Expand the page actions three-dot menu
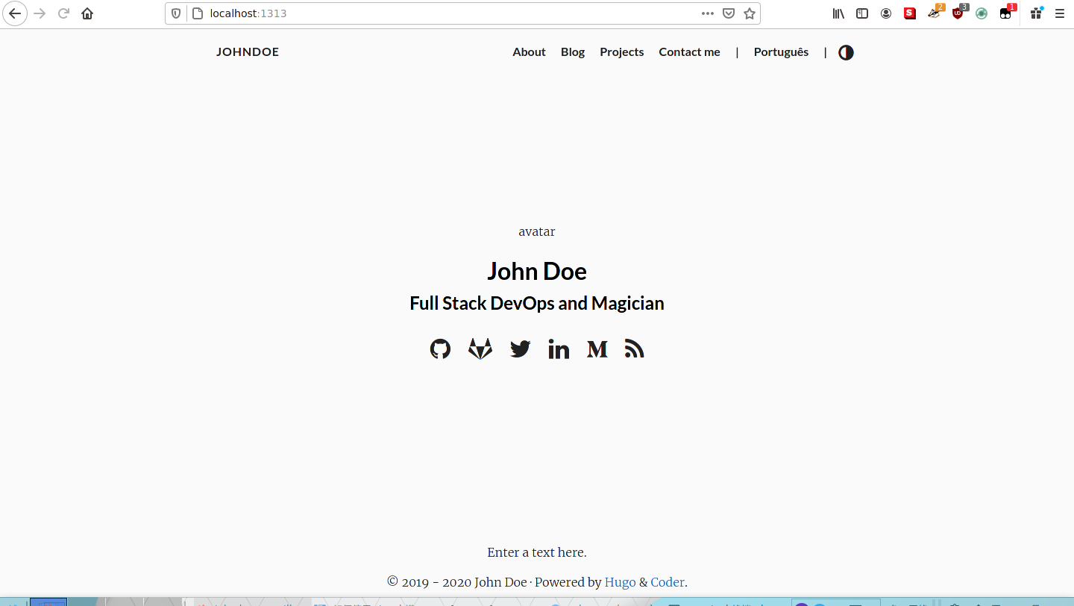Screen dimensions: 1074x606 point(708,13)
